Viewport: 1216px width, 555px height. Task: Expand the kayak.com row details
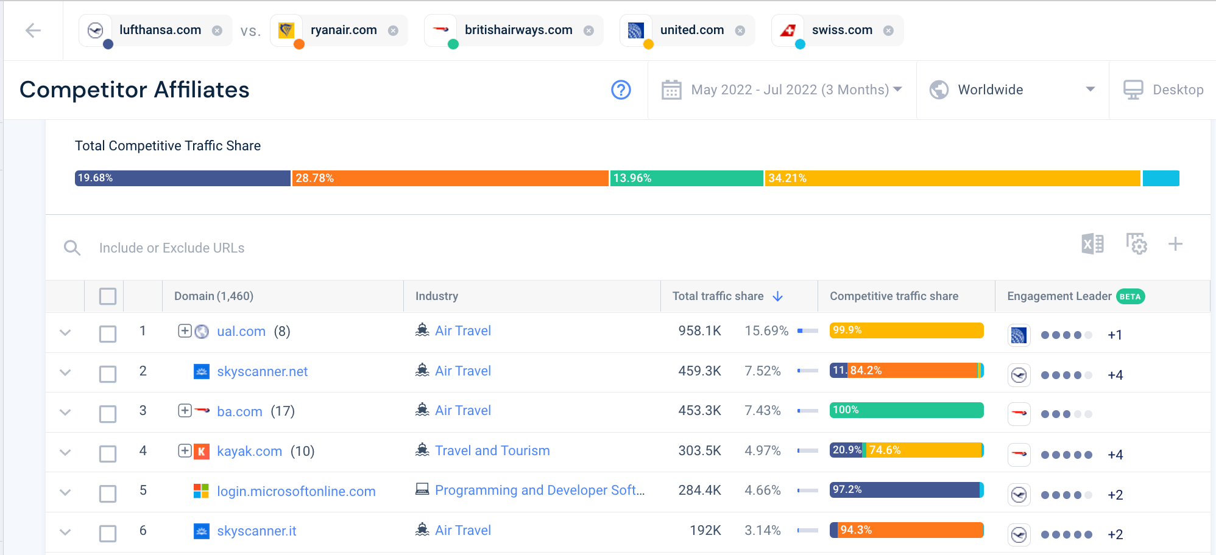click(65, 453)
